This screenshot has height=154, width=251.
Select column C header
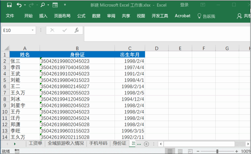(130, 48)
